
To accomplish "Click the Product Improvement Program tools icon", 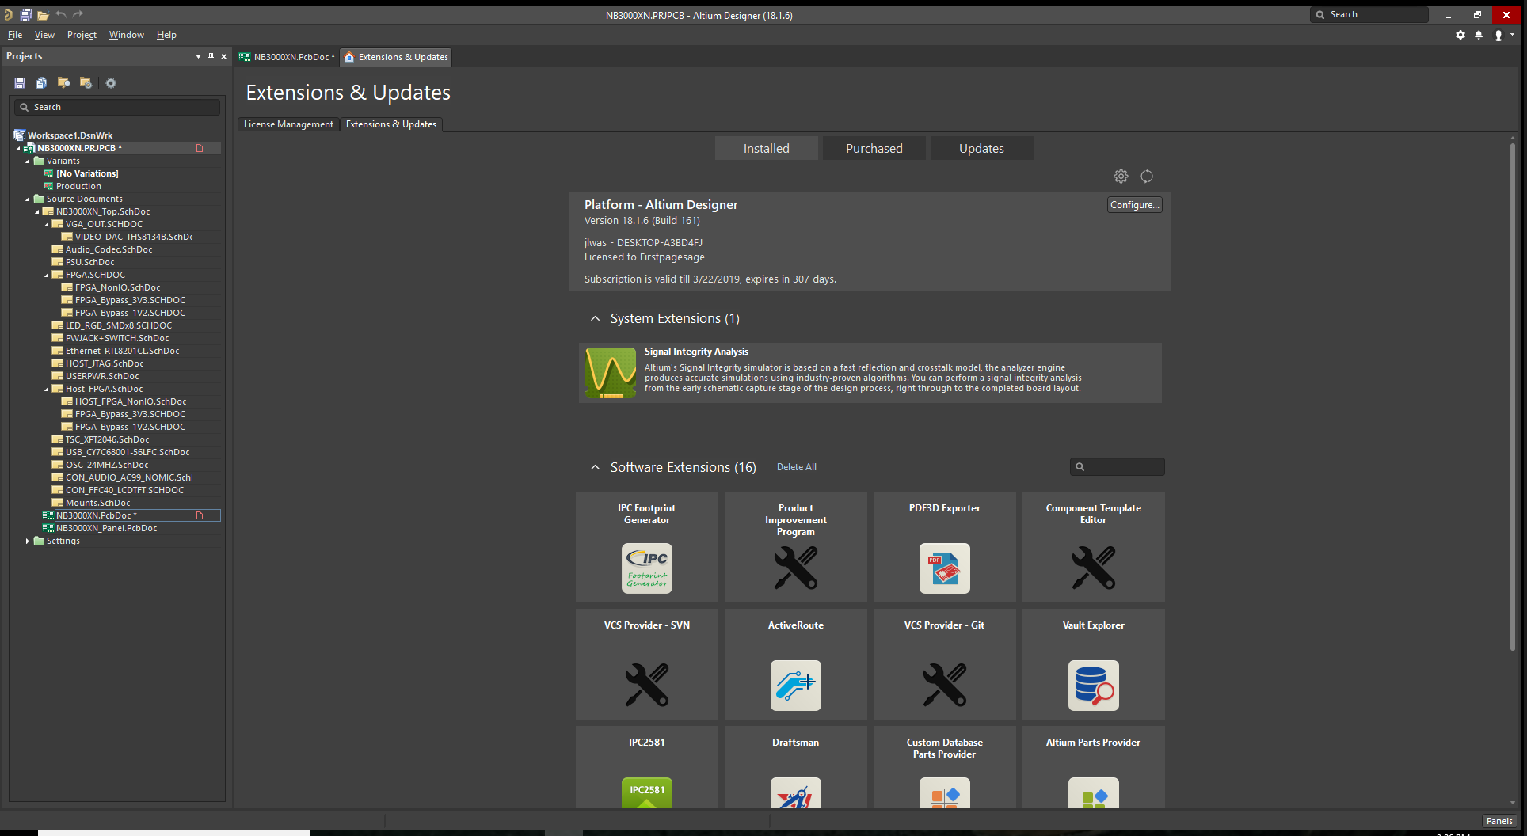I will click(796, 568).
